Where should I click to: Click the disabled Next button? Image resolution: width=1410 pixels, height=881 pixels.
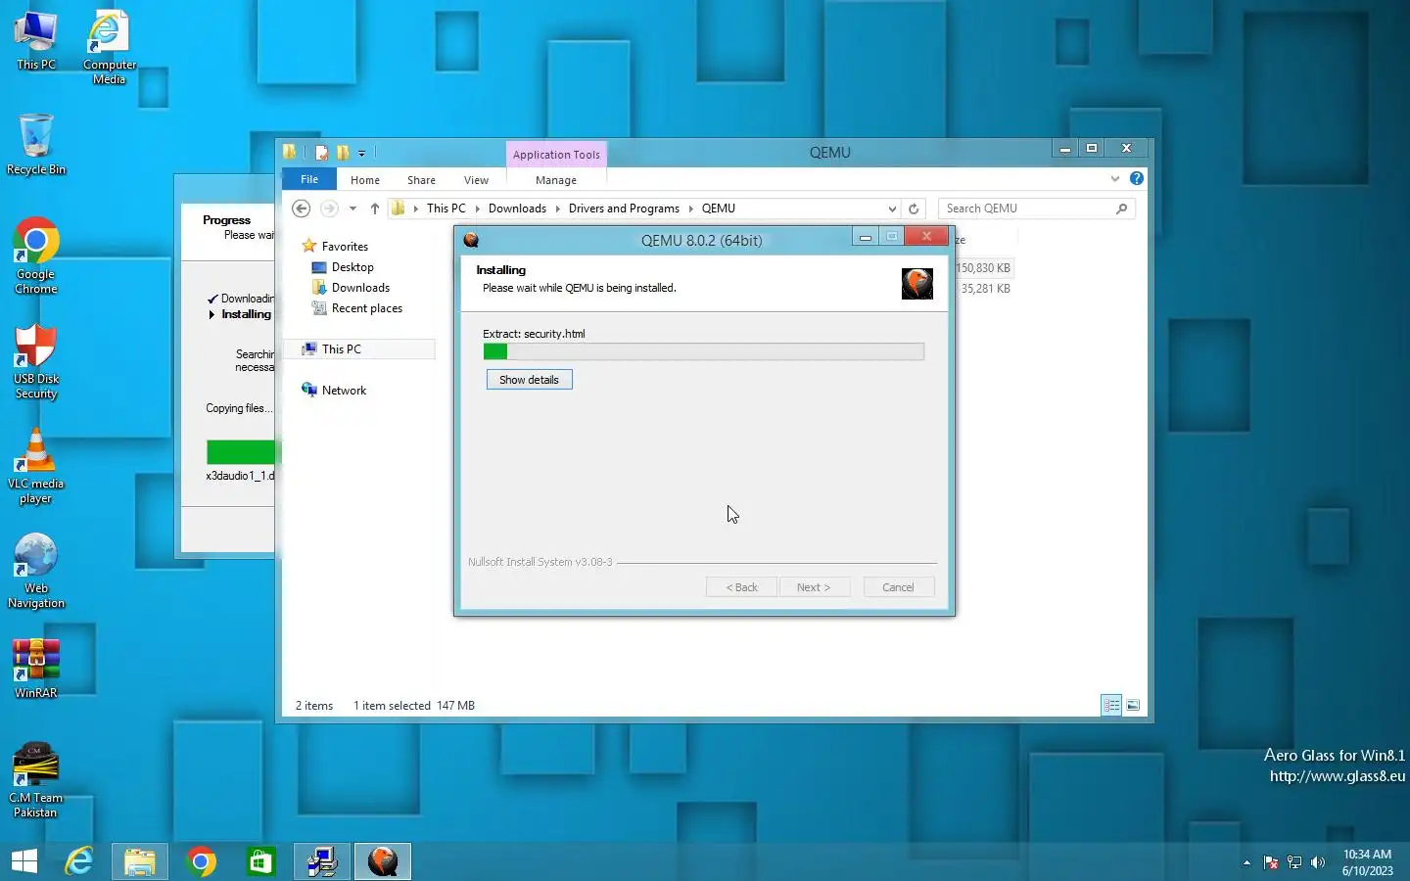tap(813, 587)
